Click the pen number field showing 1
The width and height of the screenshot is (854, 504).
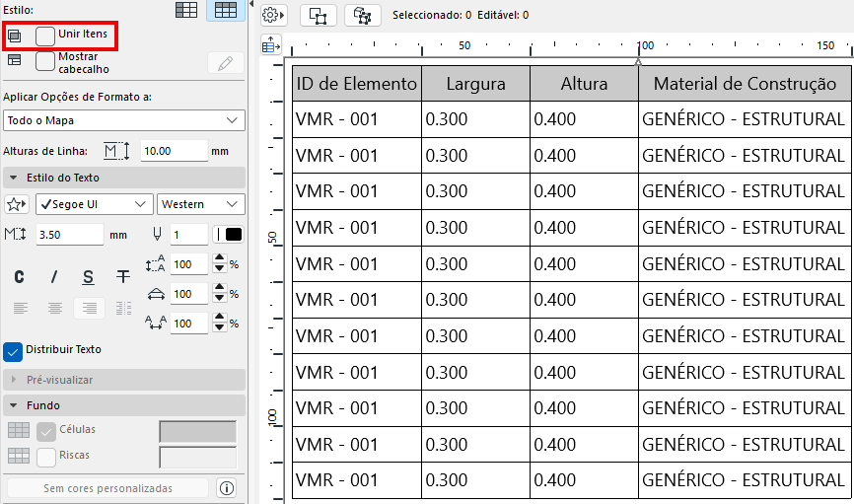point(189,235)
